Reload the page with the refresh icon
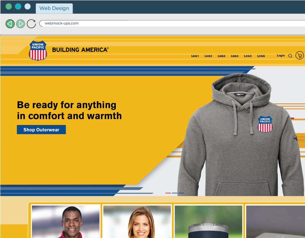Viewport: 305px width, 238px height. pyautogui.click(x=31, y=24)
